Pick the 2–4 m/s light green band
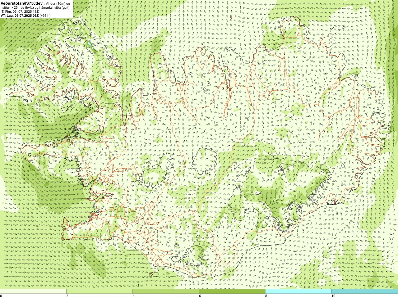398x298 pixels. 99,291
